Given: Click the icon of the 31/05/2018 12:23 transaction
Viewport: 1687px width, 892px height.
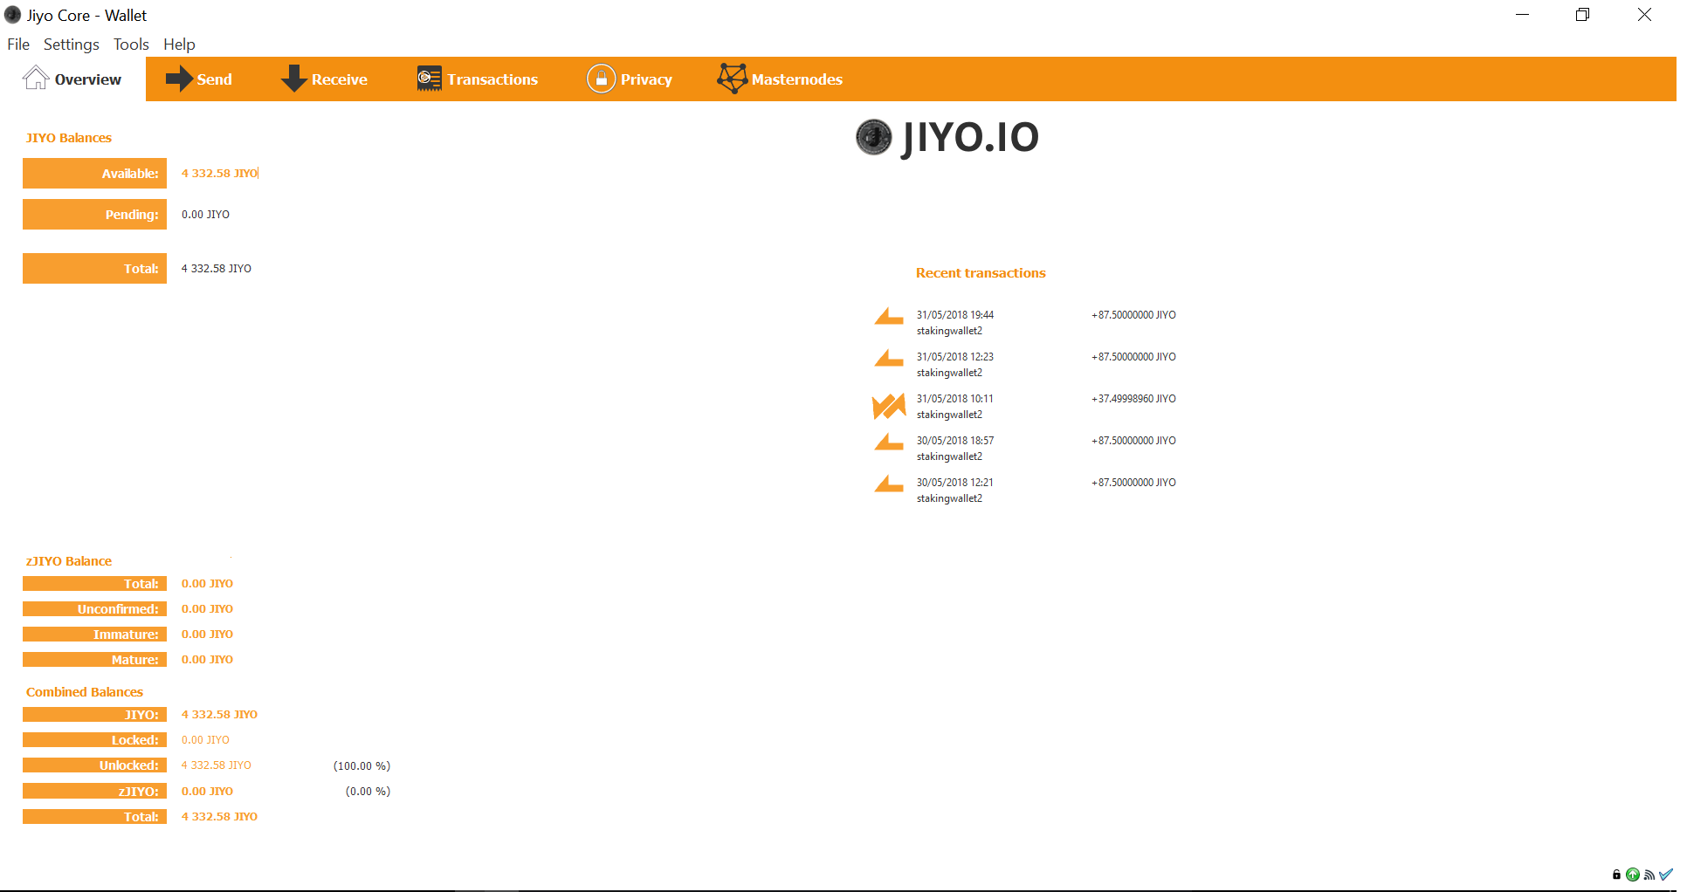Looking at the screenshot, I should tap(889, 358).
